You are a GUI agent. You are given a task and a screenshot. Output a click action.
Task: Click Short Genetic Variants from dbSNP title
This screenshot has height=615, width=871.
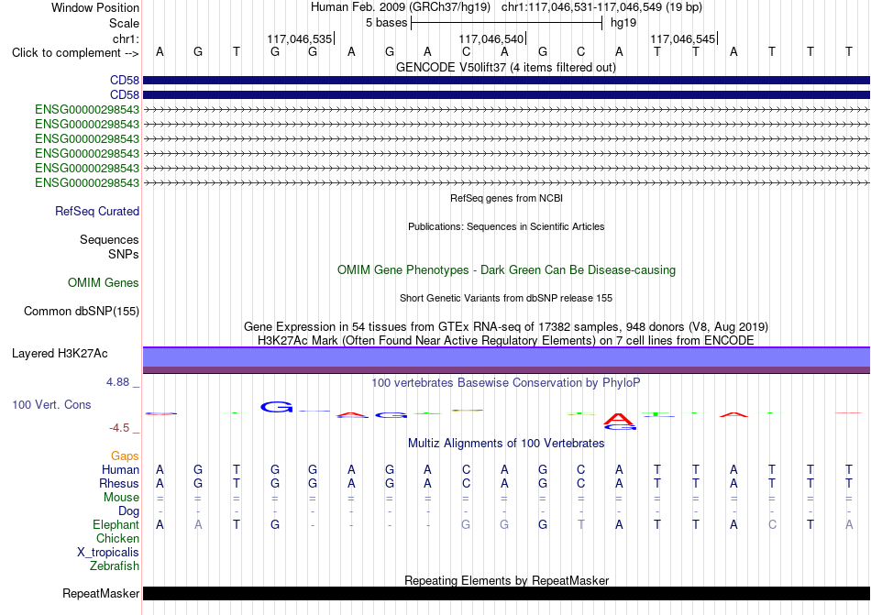tap(506, 298)
